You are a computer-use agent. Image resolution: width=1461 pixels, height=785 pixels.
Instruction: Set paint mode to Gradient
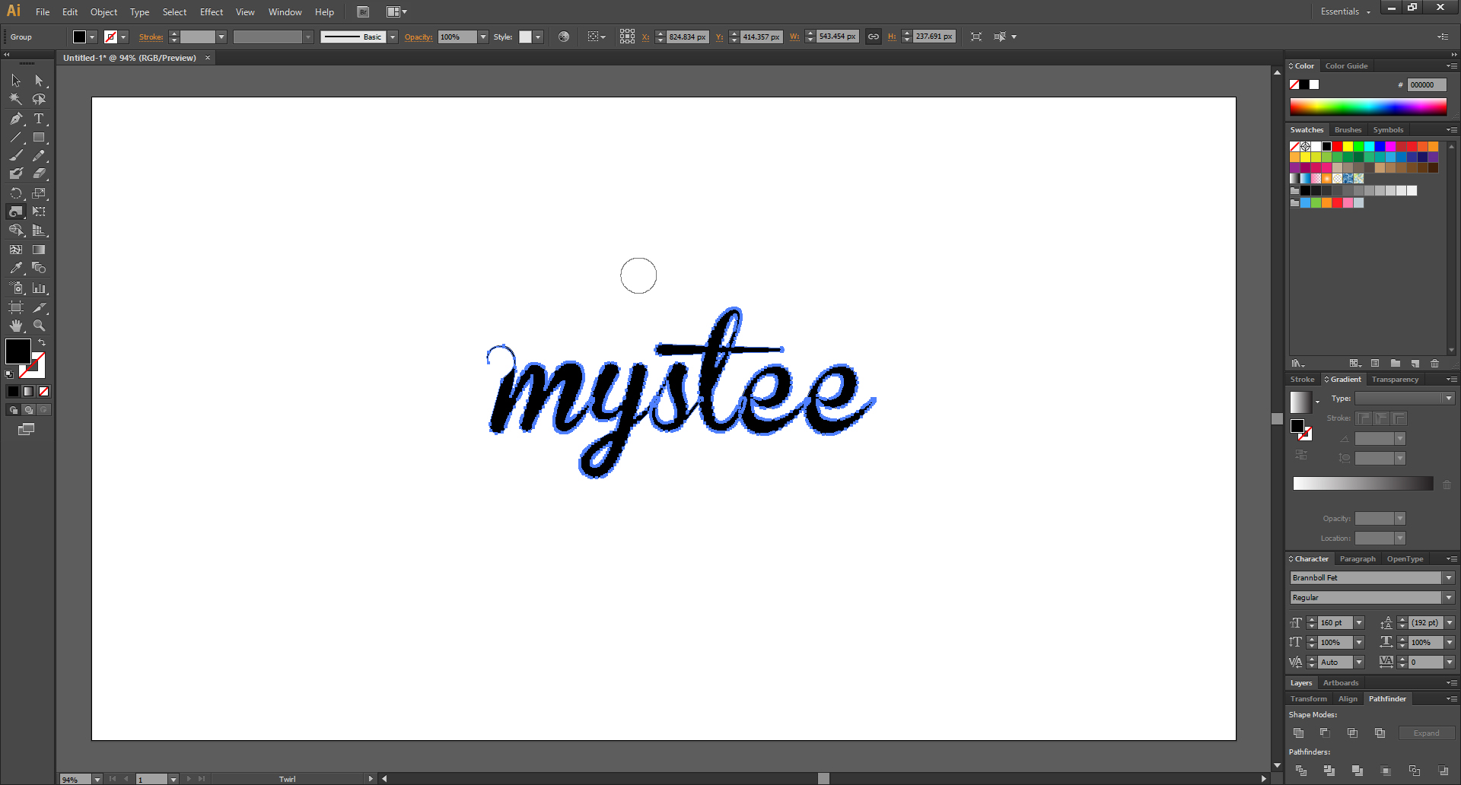(28, 391)
